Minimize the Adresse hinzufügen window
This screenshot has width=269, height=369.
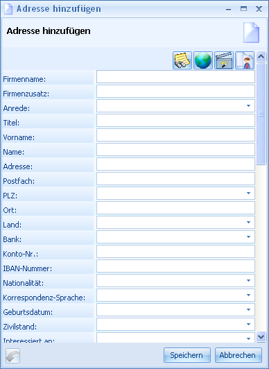pos(228,10)
